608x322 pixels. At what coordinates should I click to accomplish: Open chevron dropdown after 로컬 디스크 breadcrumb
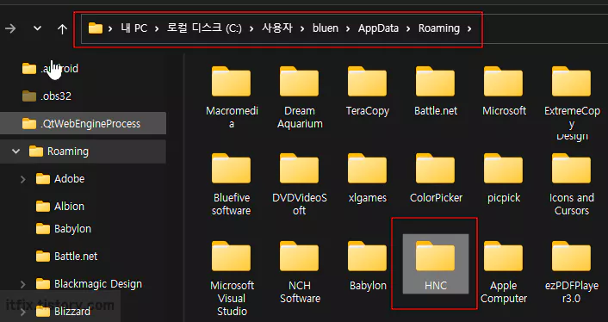click(x=252, y=28)
